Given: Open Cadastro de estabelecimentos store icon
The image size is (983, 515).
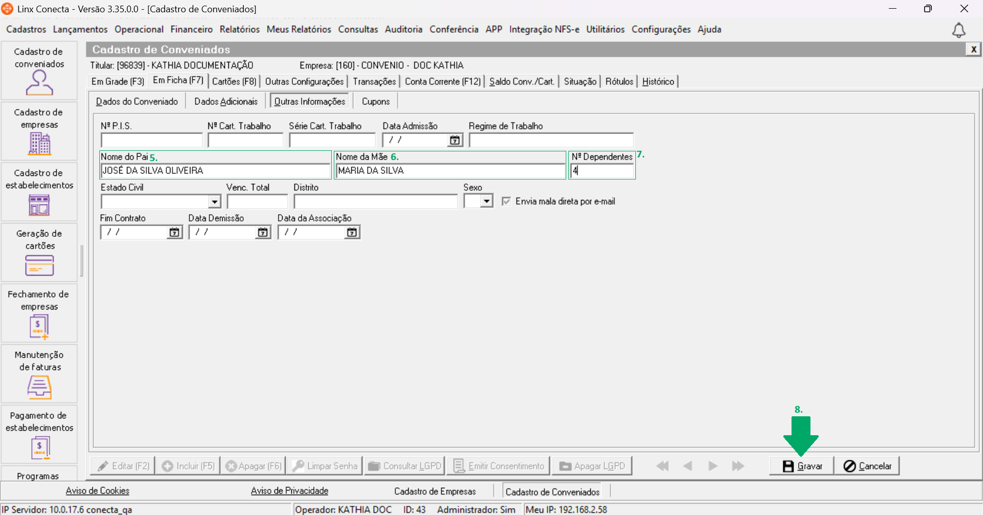Looking at the screenshot, I should [39, 205].
